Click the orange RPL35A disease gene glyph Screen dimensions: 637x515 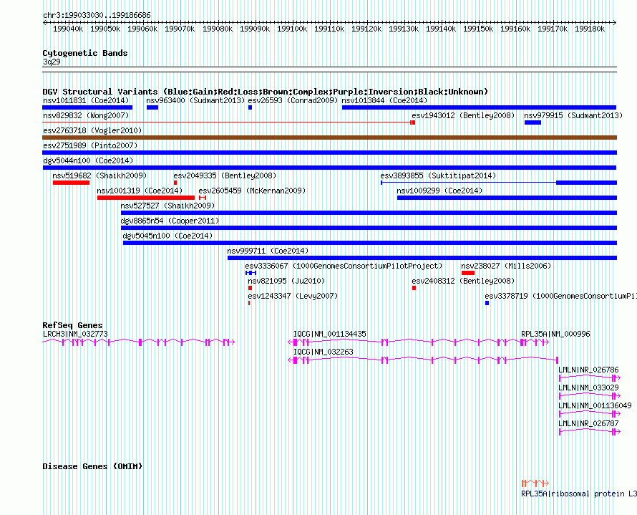[535, 483]
